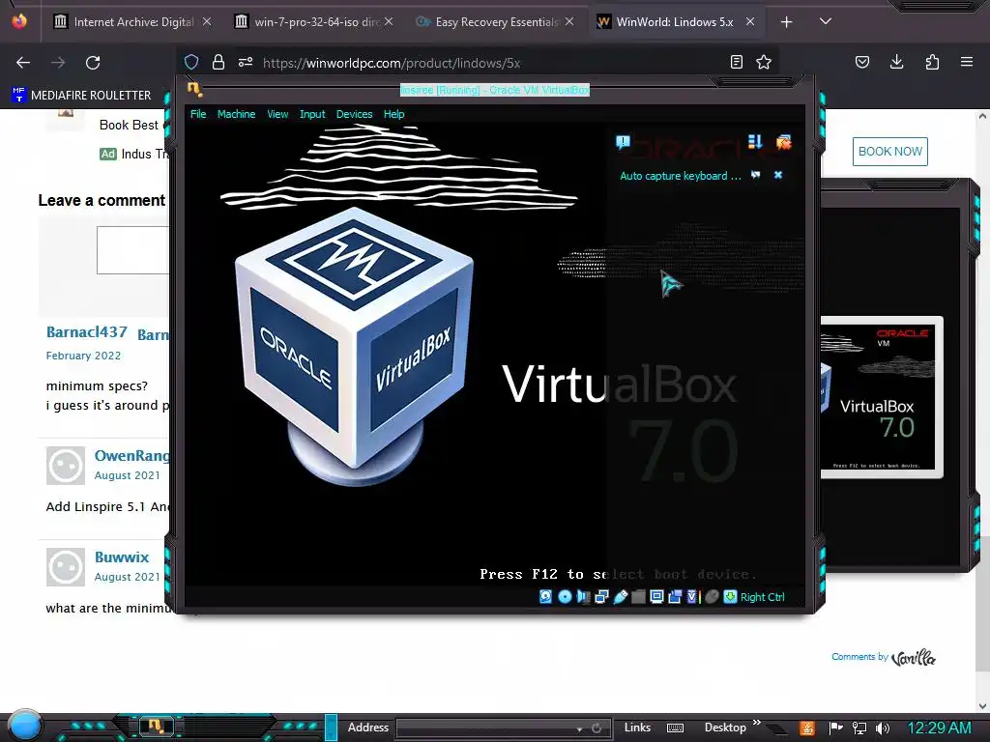Click the February 2022 comment date link
Screen dimensions: 990x742
83,356
